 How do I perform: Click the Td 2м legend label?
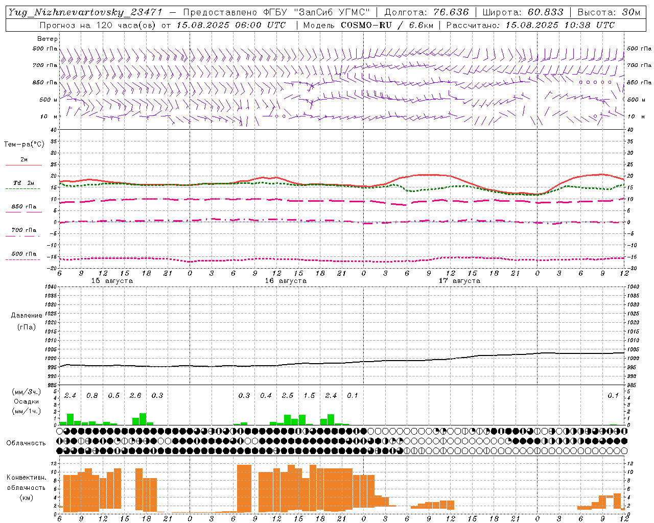point(24,183)
